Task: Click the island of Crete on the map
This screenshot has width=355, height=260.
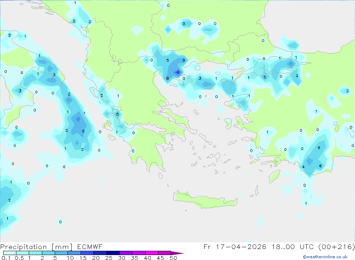Action: [205, 200]
